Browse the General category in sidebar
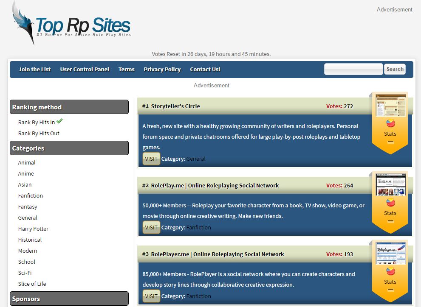The height and width of the screenshot is (307, 421). click(x=28, y=218)
